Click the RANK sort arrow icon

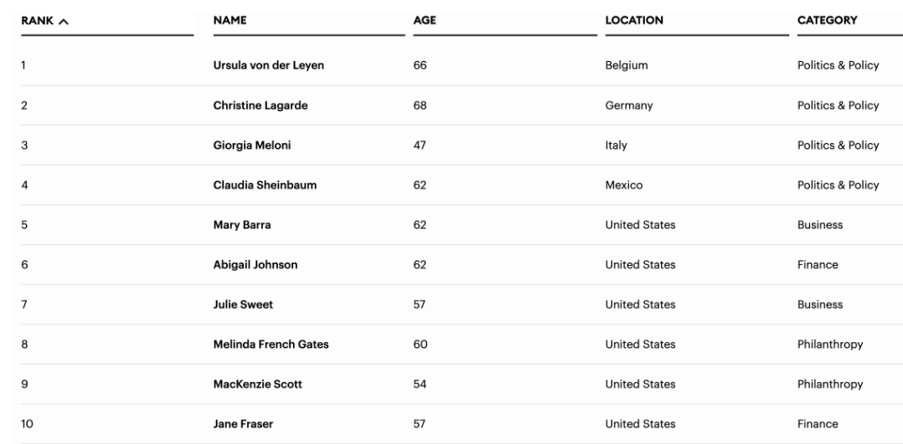point(63,21)
